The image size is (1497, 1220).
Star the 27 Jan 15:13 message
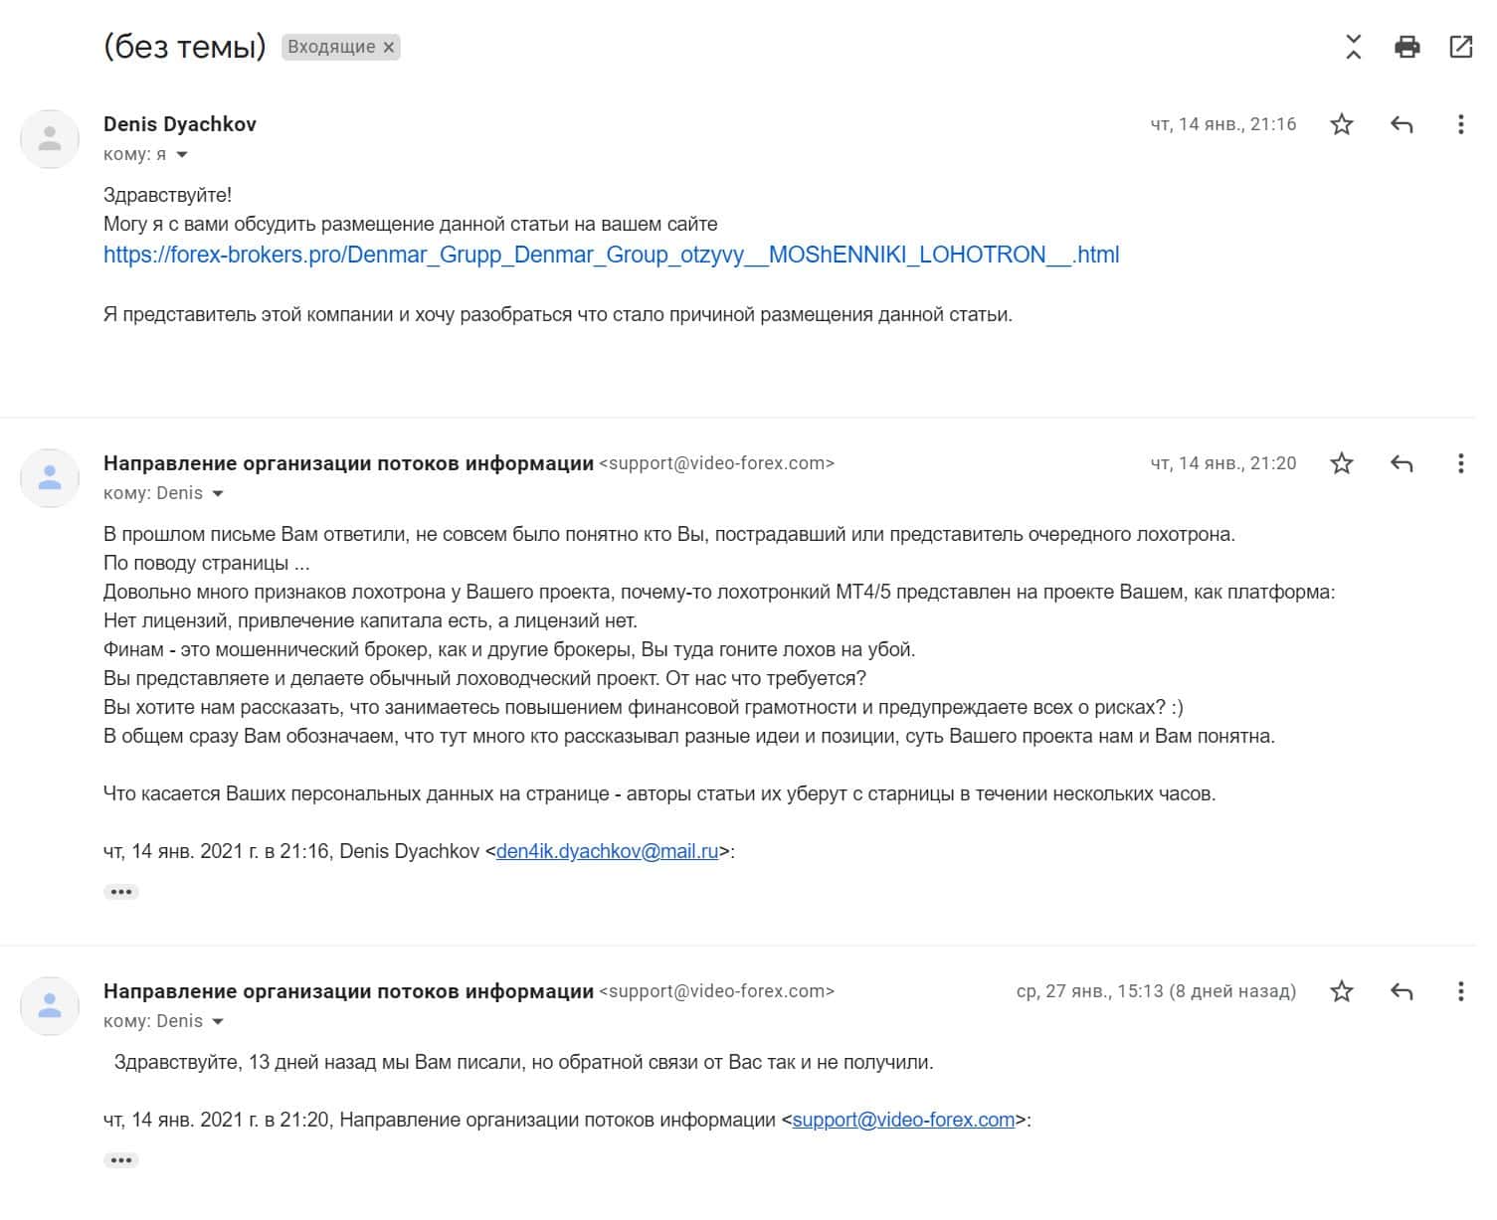click(x=1342, y=992)
